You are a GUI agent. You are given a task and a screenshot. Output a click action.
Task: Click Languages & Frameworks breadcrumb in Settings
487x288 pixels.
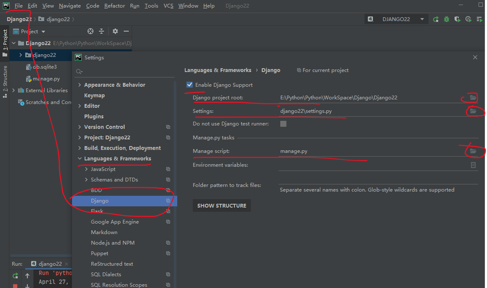pos(218,70)
